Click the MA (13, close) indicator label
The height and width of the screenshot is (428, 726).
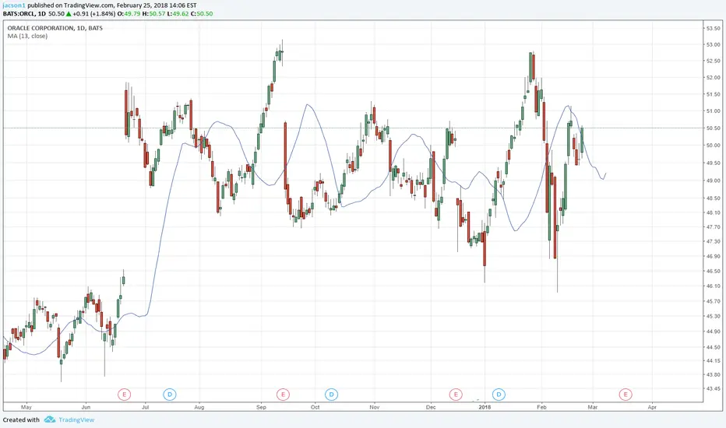(27, 36)
